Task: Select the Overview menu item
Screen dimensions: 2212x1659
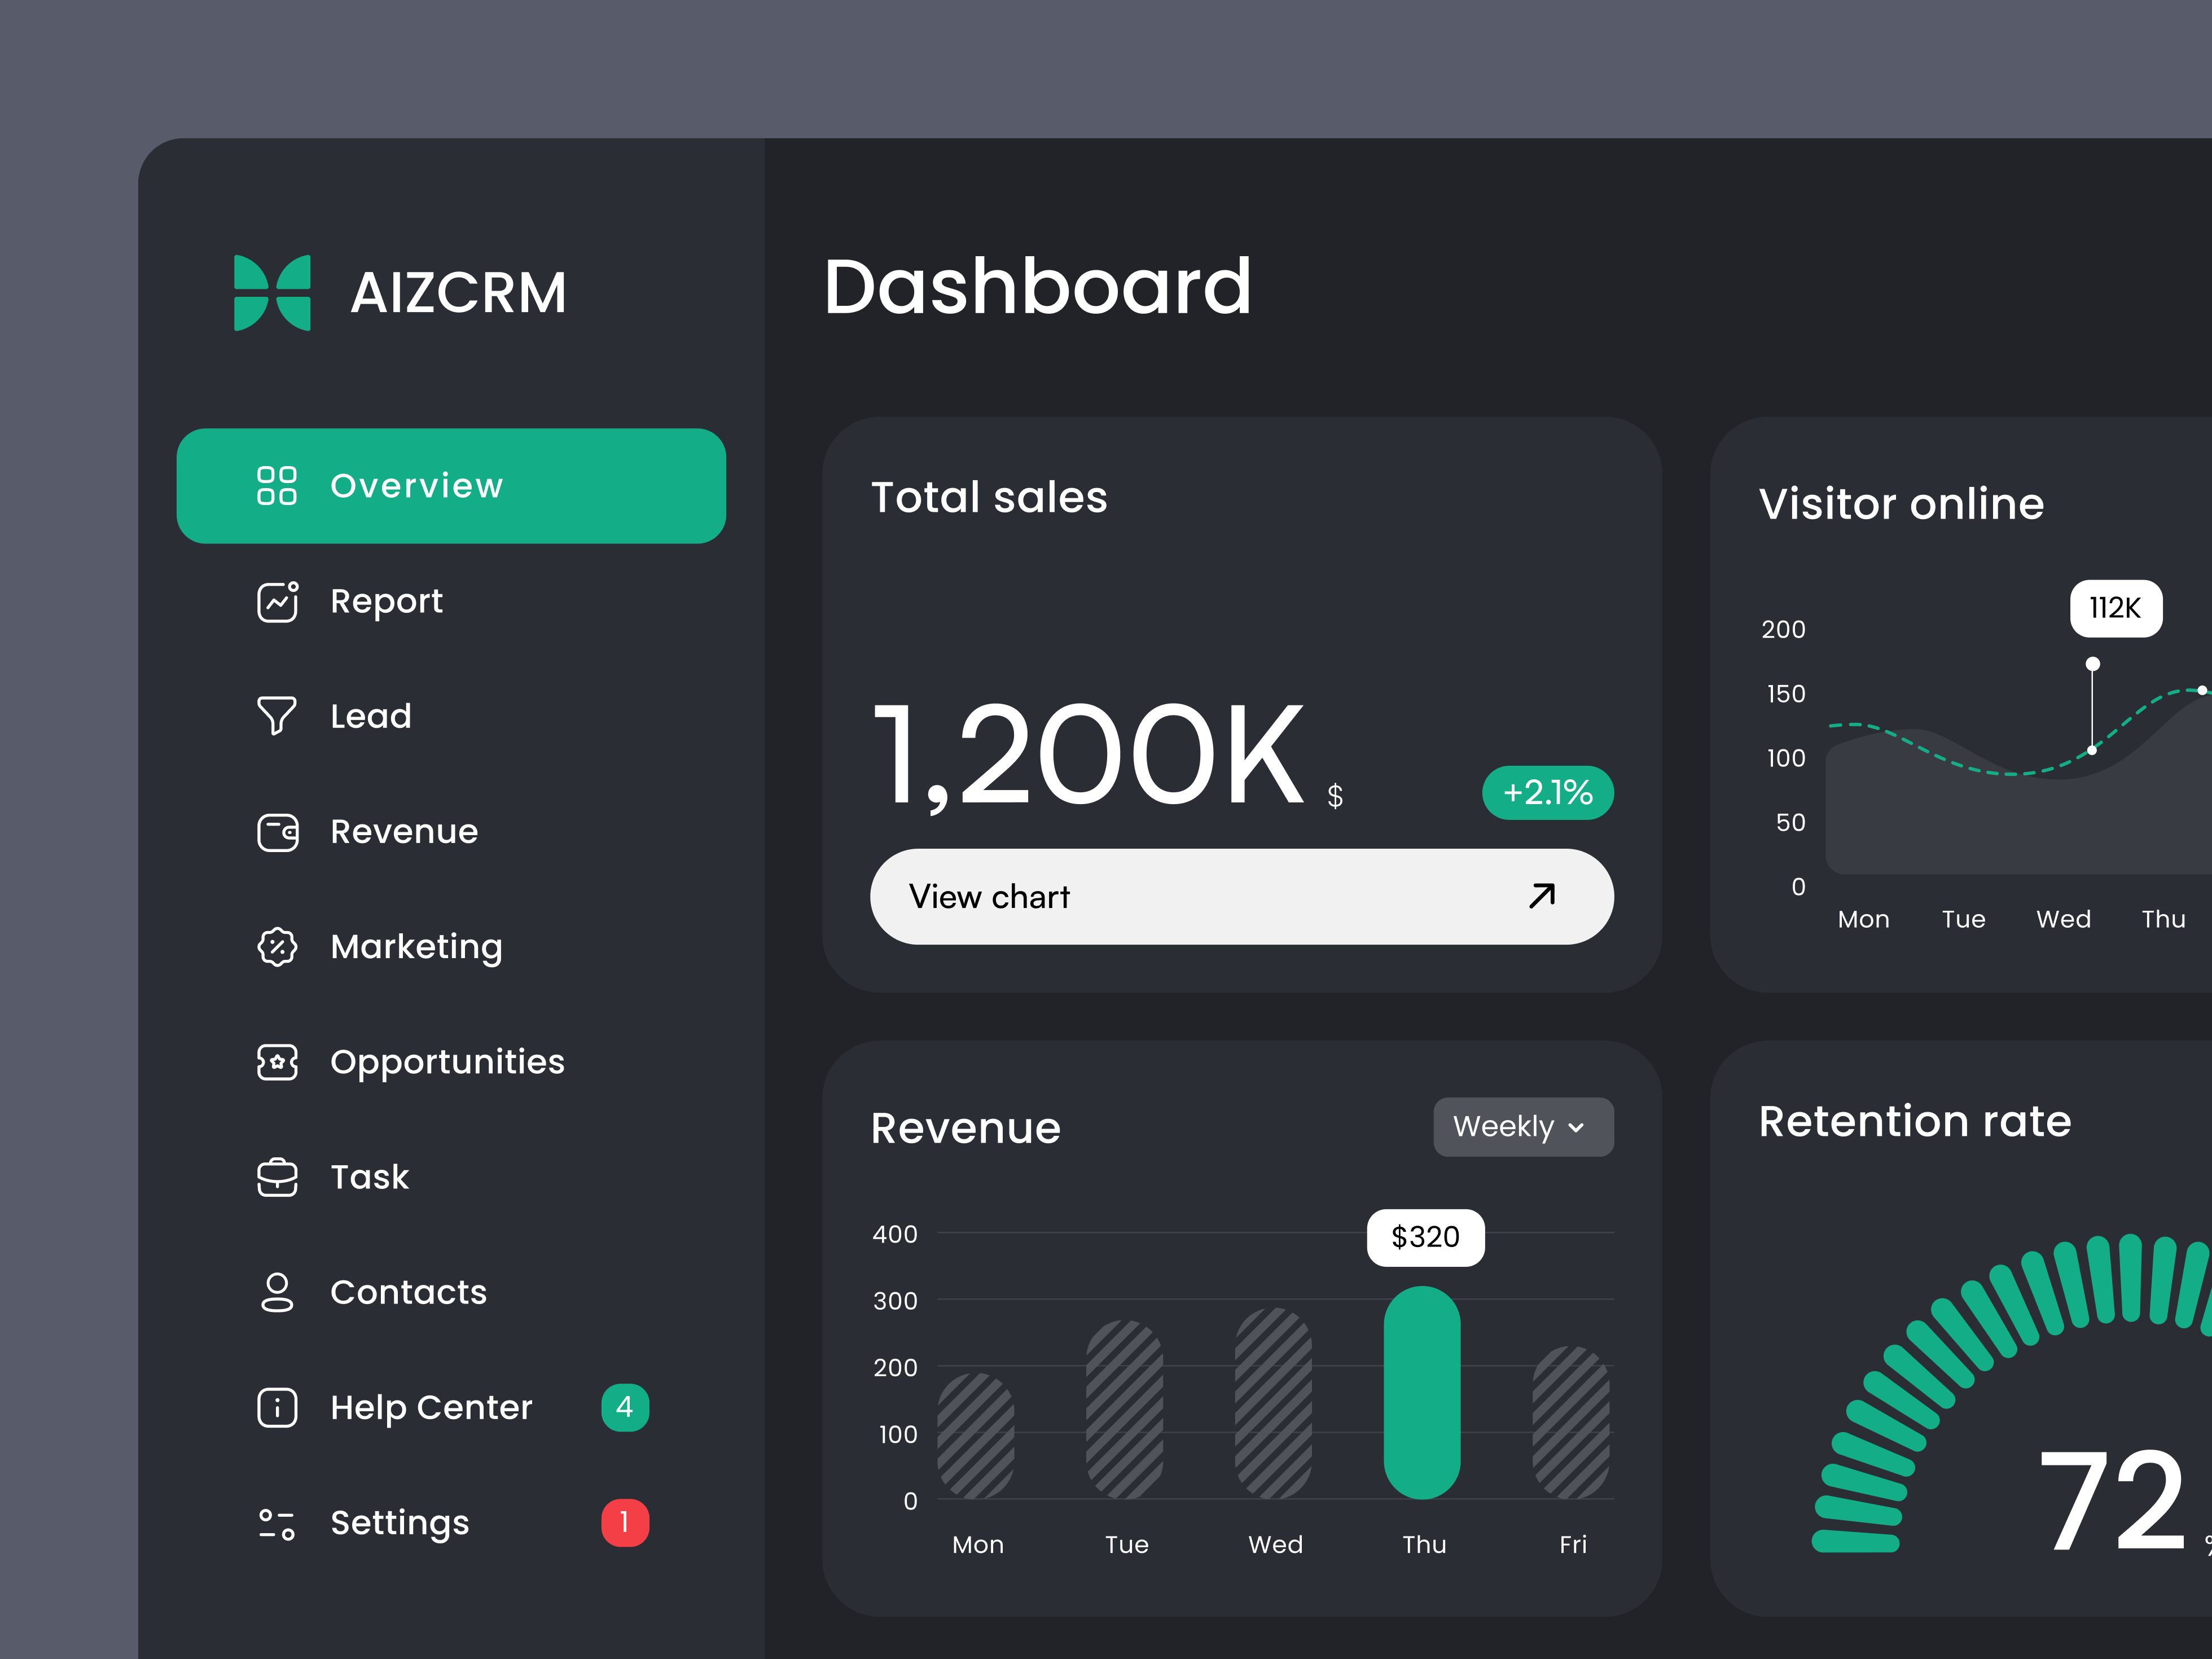Action: coord(451,486)
